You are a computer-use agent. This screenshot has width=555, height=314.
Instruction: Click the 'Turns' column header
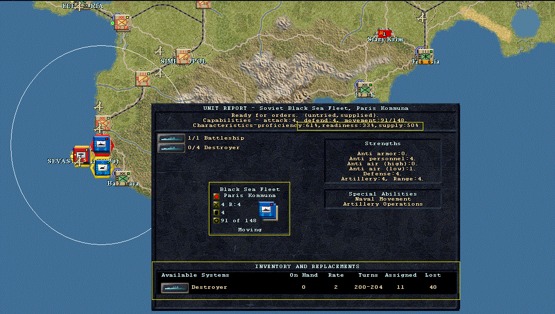point(368,275)
